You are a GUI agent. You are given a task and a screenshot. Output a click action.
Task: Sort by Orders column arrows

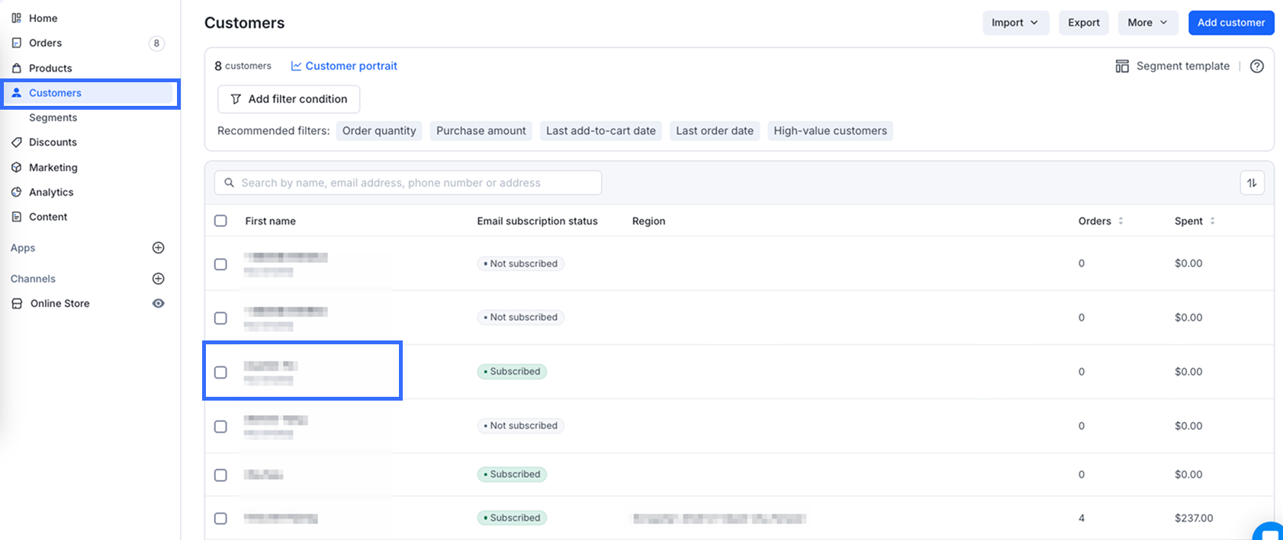coord(1121,221)
